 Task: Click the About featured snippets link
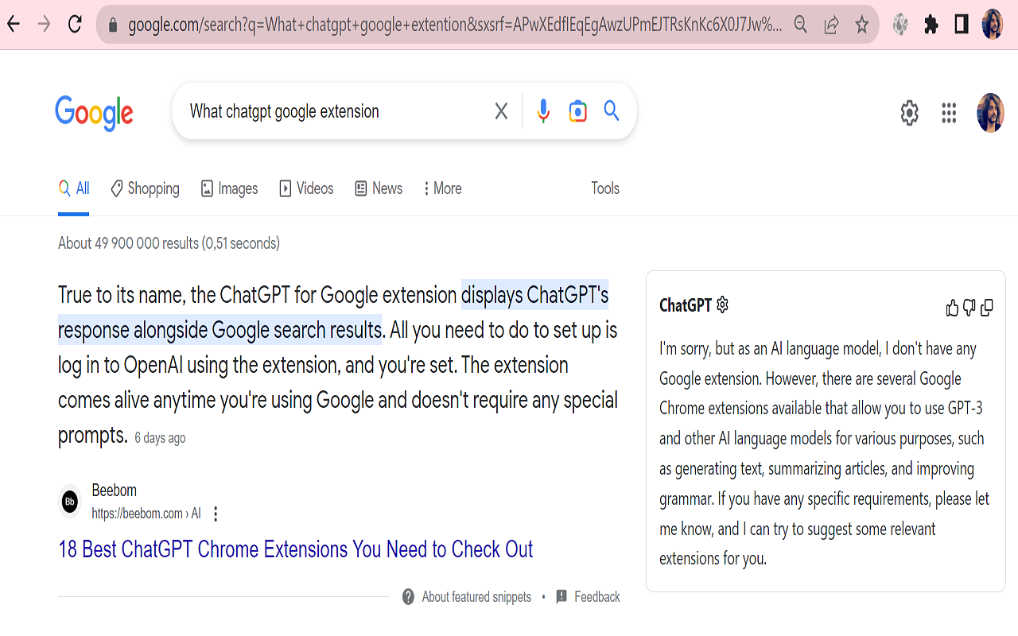[476, 597]
